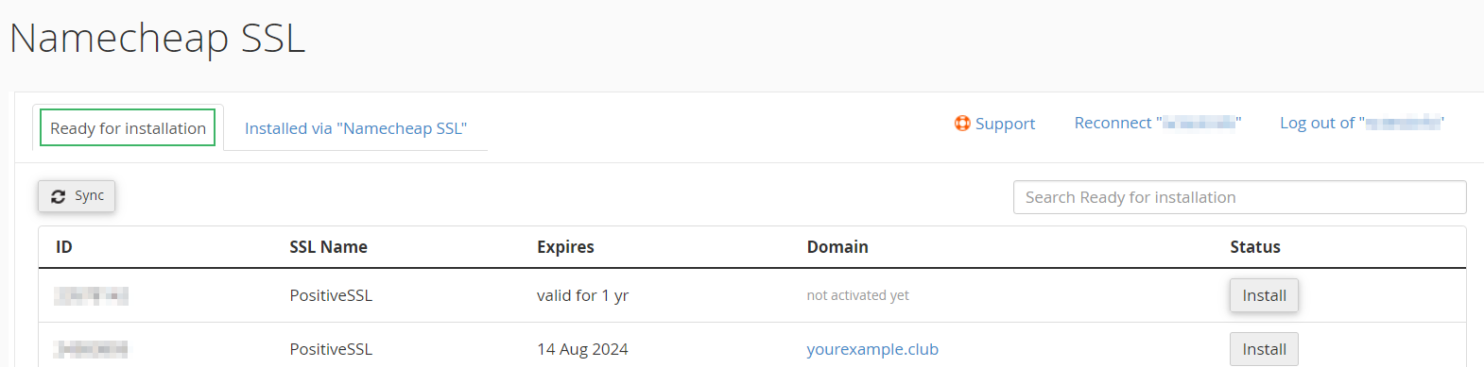The image size is (1484, 367).
Task: Select the blurred ID of yourexample.club row
Action: (x=92, y=350)
